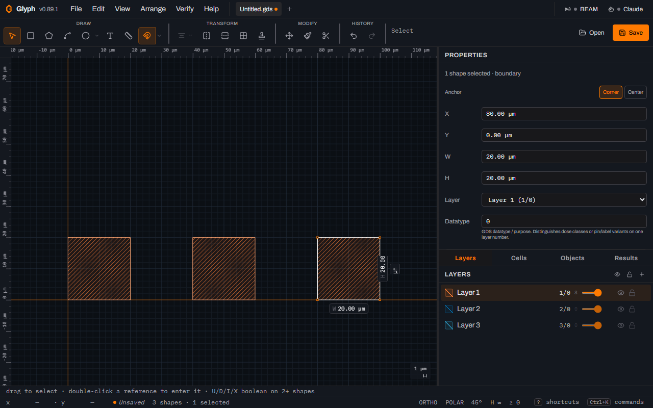Set anchor to Center
The width and height of the screenshot is (653, 408).
(x=636, y=92)
